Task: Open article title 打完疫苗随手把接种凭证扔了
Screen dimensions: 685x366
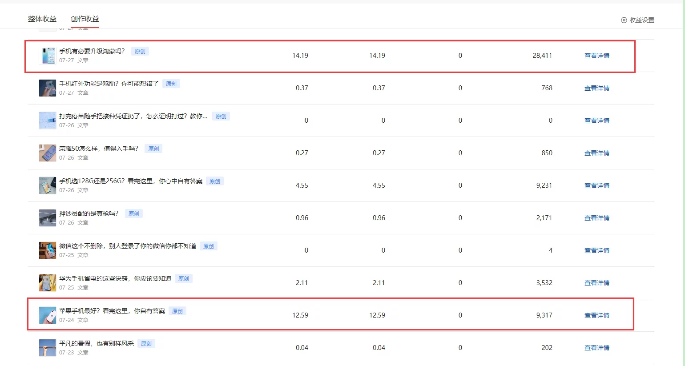Action: 133,116
